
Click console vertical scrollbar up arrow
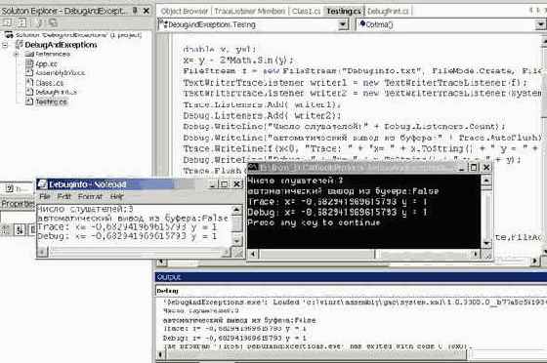pos(486,181)
